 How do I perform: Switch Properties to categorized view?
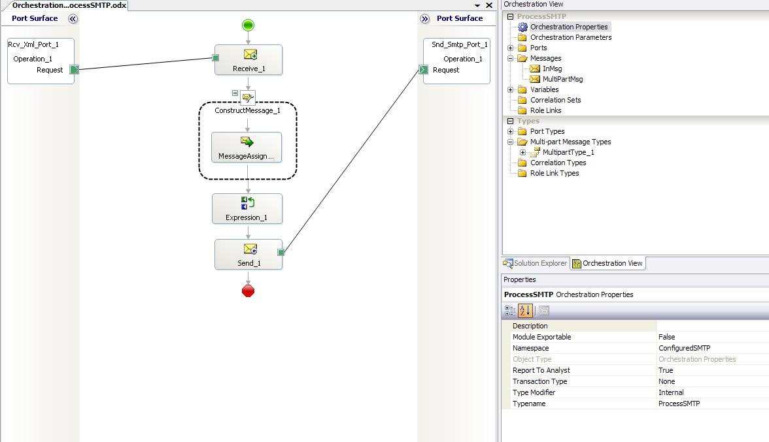point(510,310)
